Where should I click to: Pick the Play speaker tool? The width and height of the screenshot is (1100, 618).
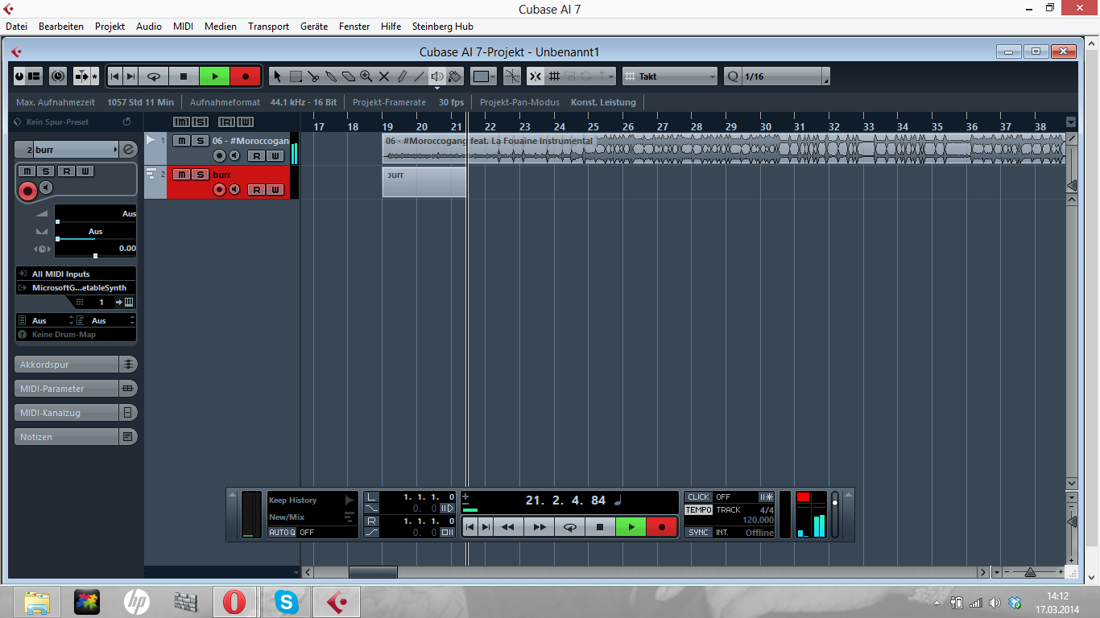[x=437, y=76]
